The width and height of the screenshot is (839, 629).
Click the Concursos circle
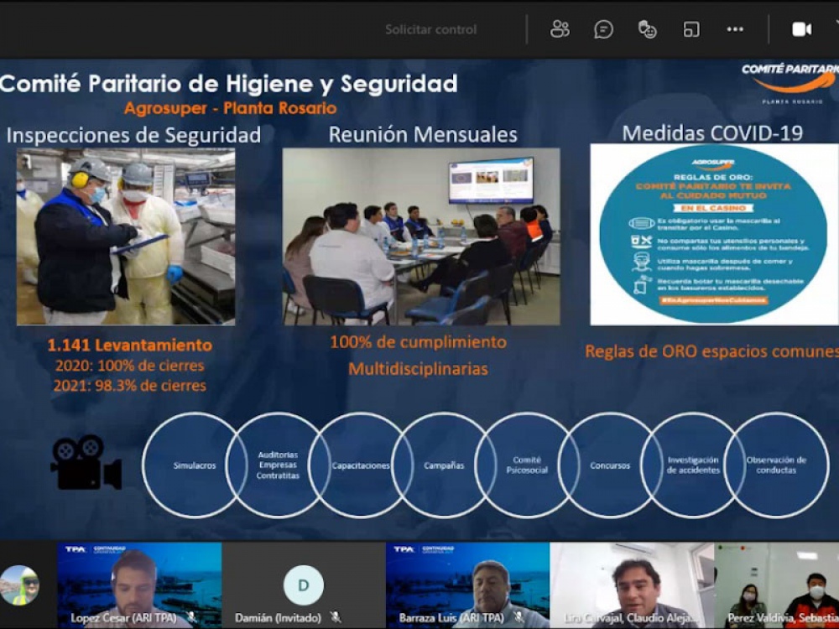tap(610, 465)
